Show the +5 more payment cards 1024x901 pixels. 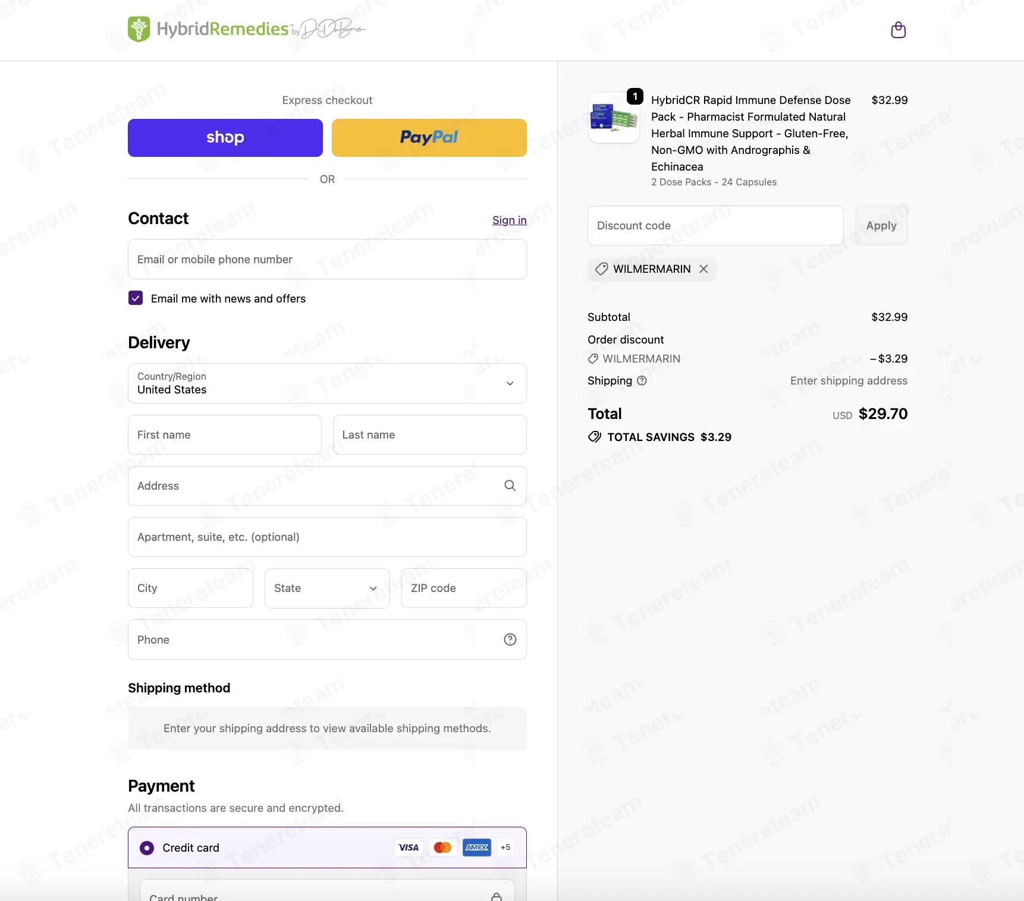pos(505,848)
